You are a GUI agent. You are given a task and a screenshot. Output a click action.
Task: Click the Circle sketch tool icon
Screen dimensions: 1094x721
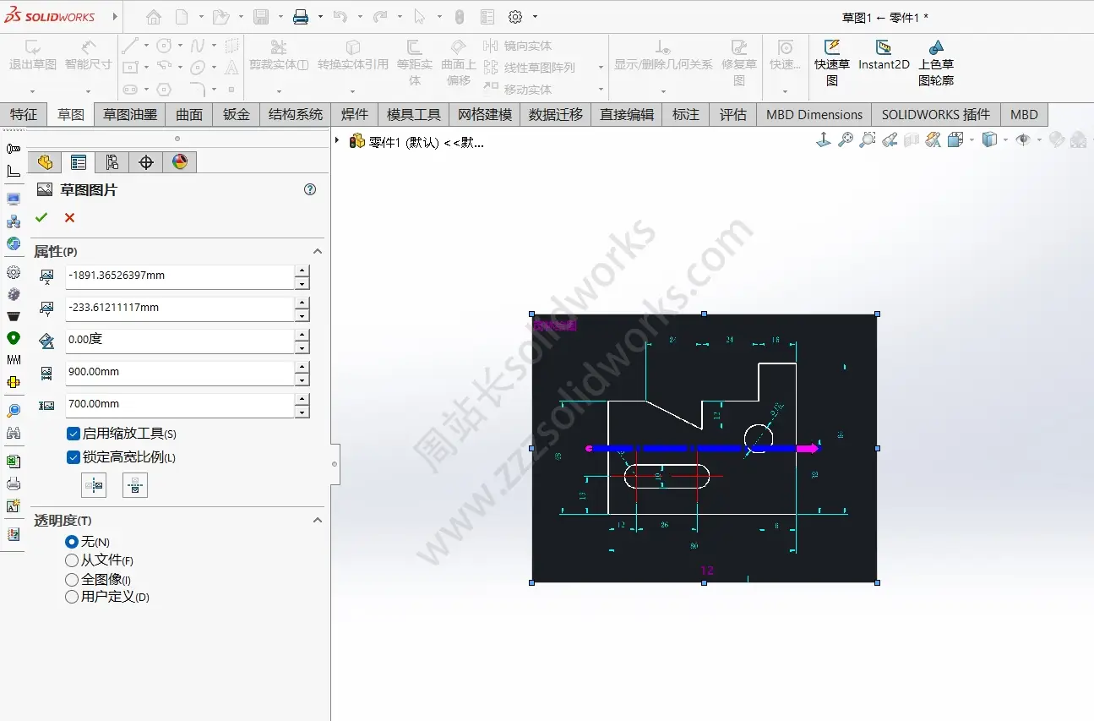(164, 46)
